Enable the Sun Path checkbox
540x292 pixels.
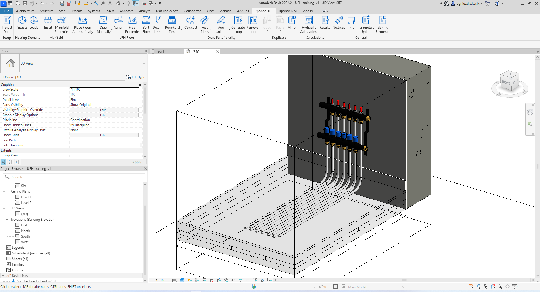(x=72, y=140)
